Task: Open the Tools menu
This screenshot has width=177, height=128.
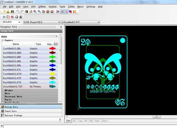Action: [x=62, y=7]
